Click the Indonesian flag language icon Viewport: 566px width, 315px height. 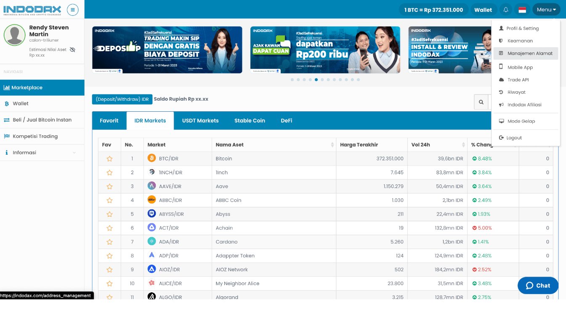point(522,10)
